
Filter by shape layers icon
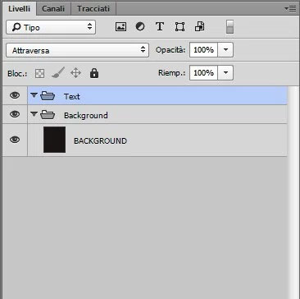(180, 27)
